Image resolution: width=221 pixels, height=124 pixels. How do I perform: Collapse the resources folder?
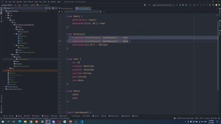tap(10, 54)
